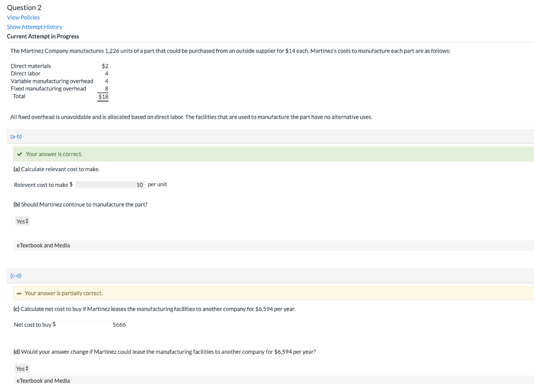Click the Relevant cost to make field
Screen dimensions: 534x384
click(110, 185)
